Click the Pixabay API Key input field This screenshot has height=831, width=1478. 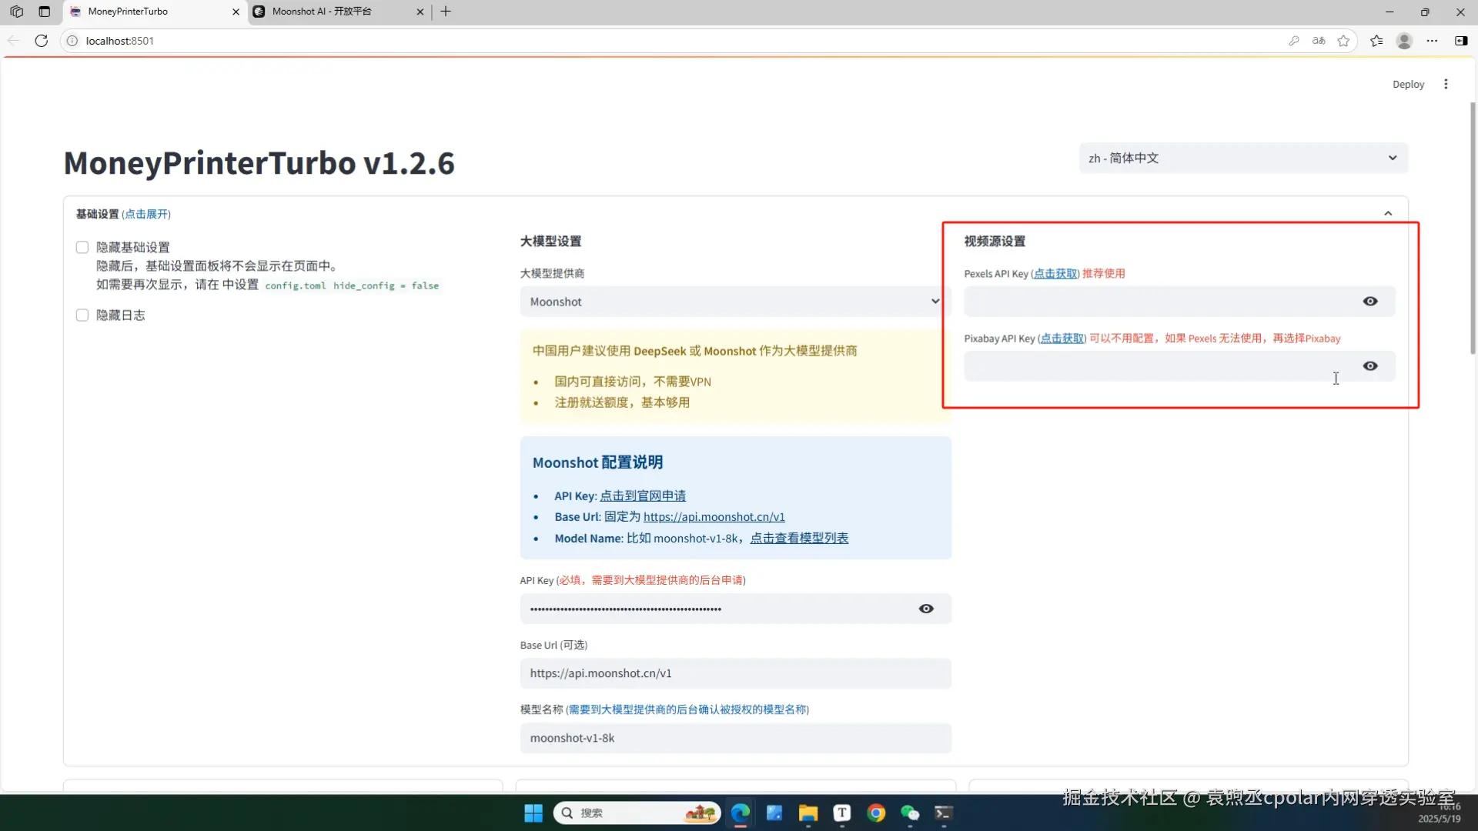[x=1155, y=366]
